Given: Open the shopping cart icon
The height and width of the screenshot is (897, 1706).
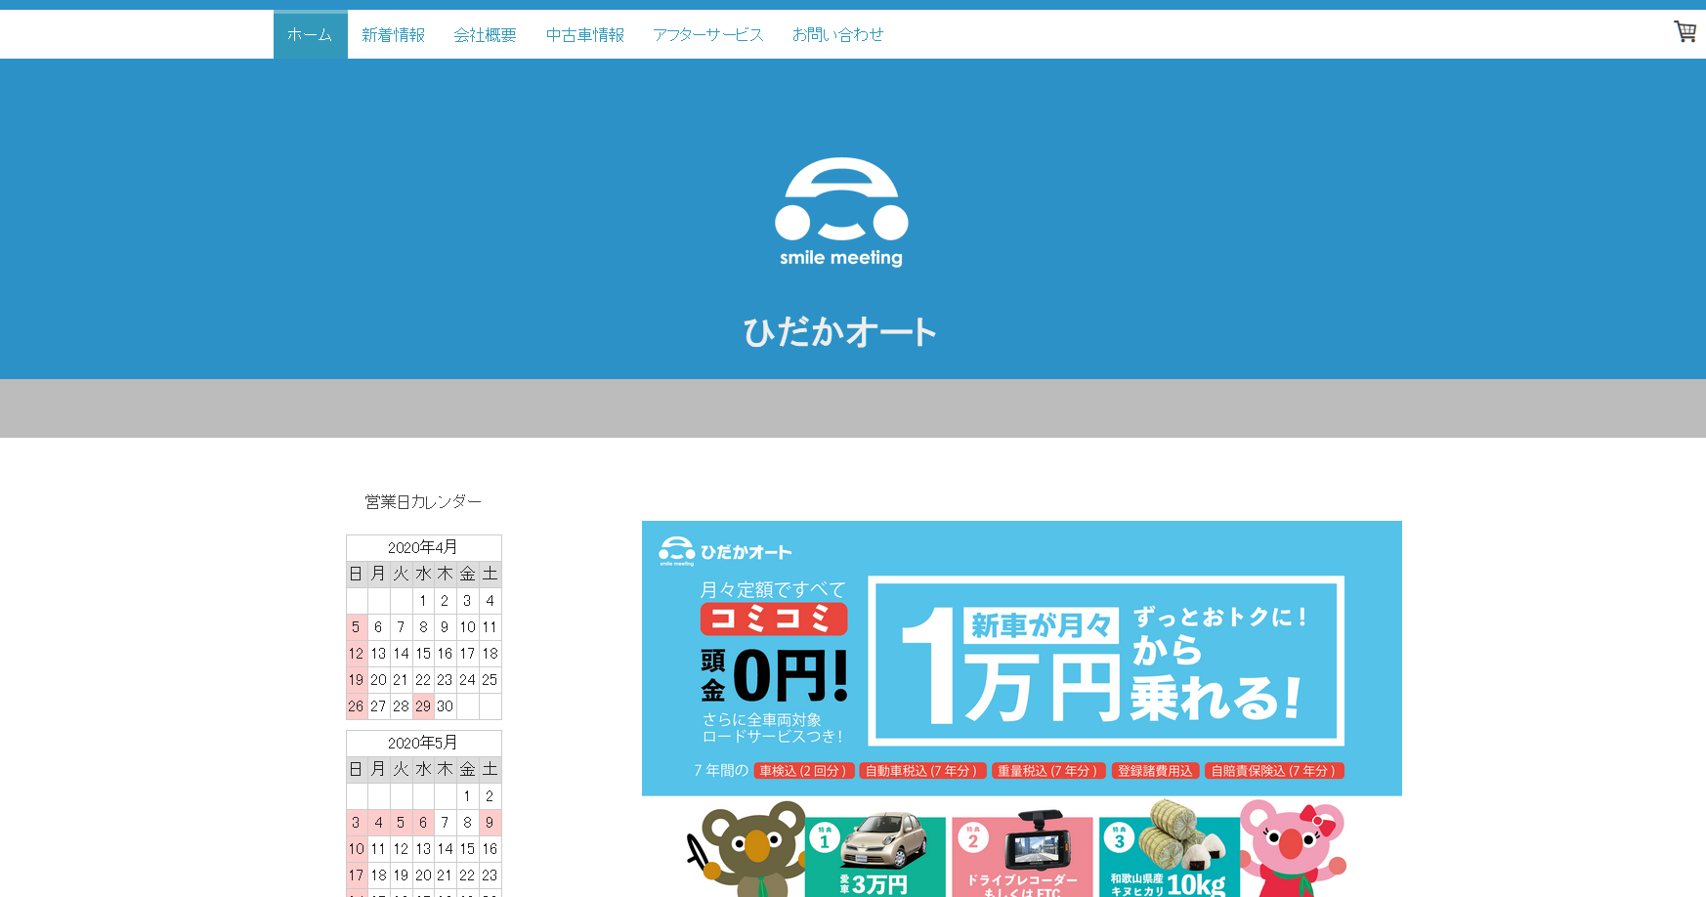Looking at the screenshot, I should (1685, 32).
